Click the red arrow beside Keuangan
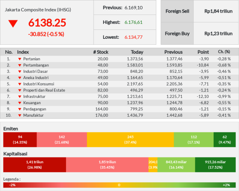This screenshot has height=191, width=239. coord(20,103)
